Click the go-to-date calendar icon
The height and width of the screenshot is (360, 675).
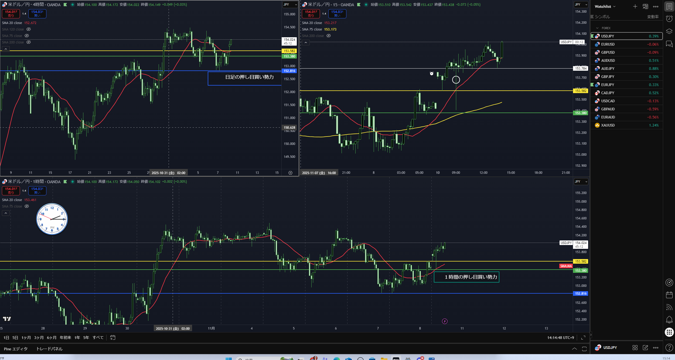pos(113,337)
